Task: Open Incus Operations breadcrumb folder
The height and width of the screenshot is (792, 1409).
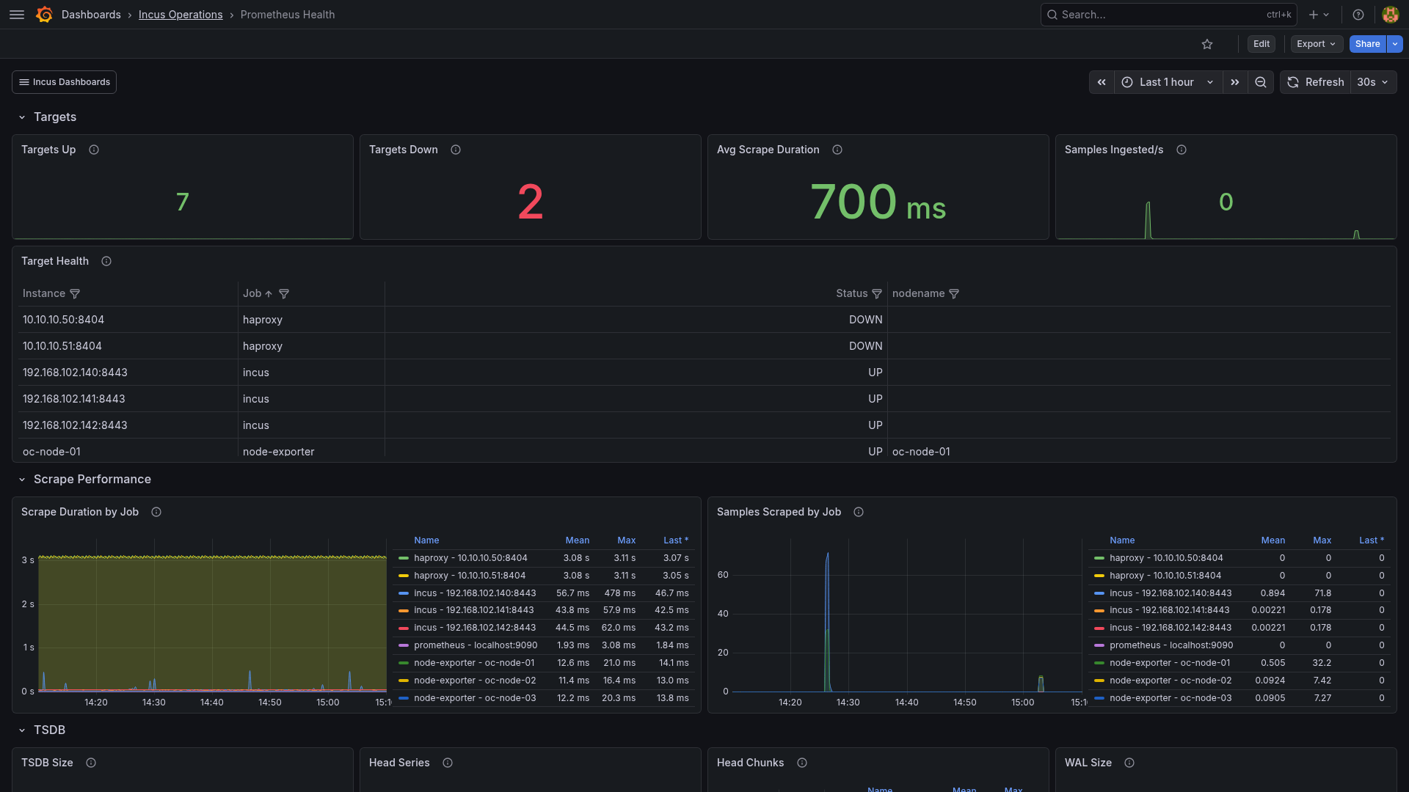Action: coord(181,15)
